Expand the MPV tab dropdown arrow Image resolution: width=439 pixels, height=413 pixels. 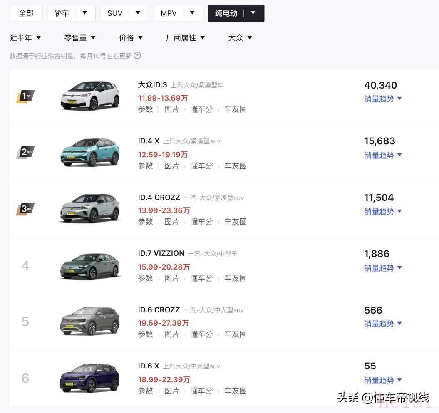(192, 12)
